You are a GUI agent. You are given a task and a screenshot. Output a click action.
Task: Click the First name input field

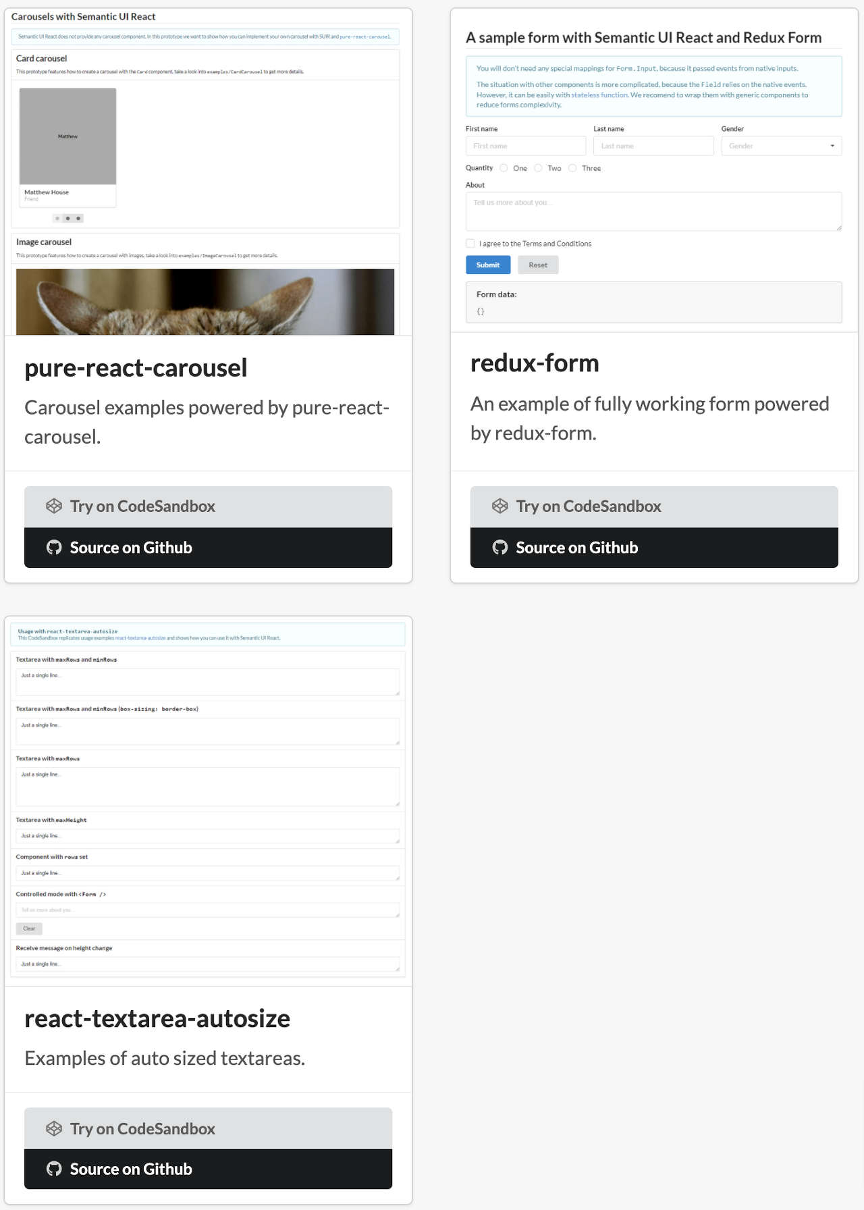click(526, 146)
